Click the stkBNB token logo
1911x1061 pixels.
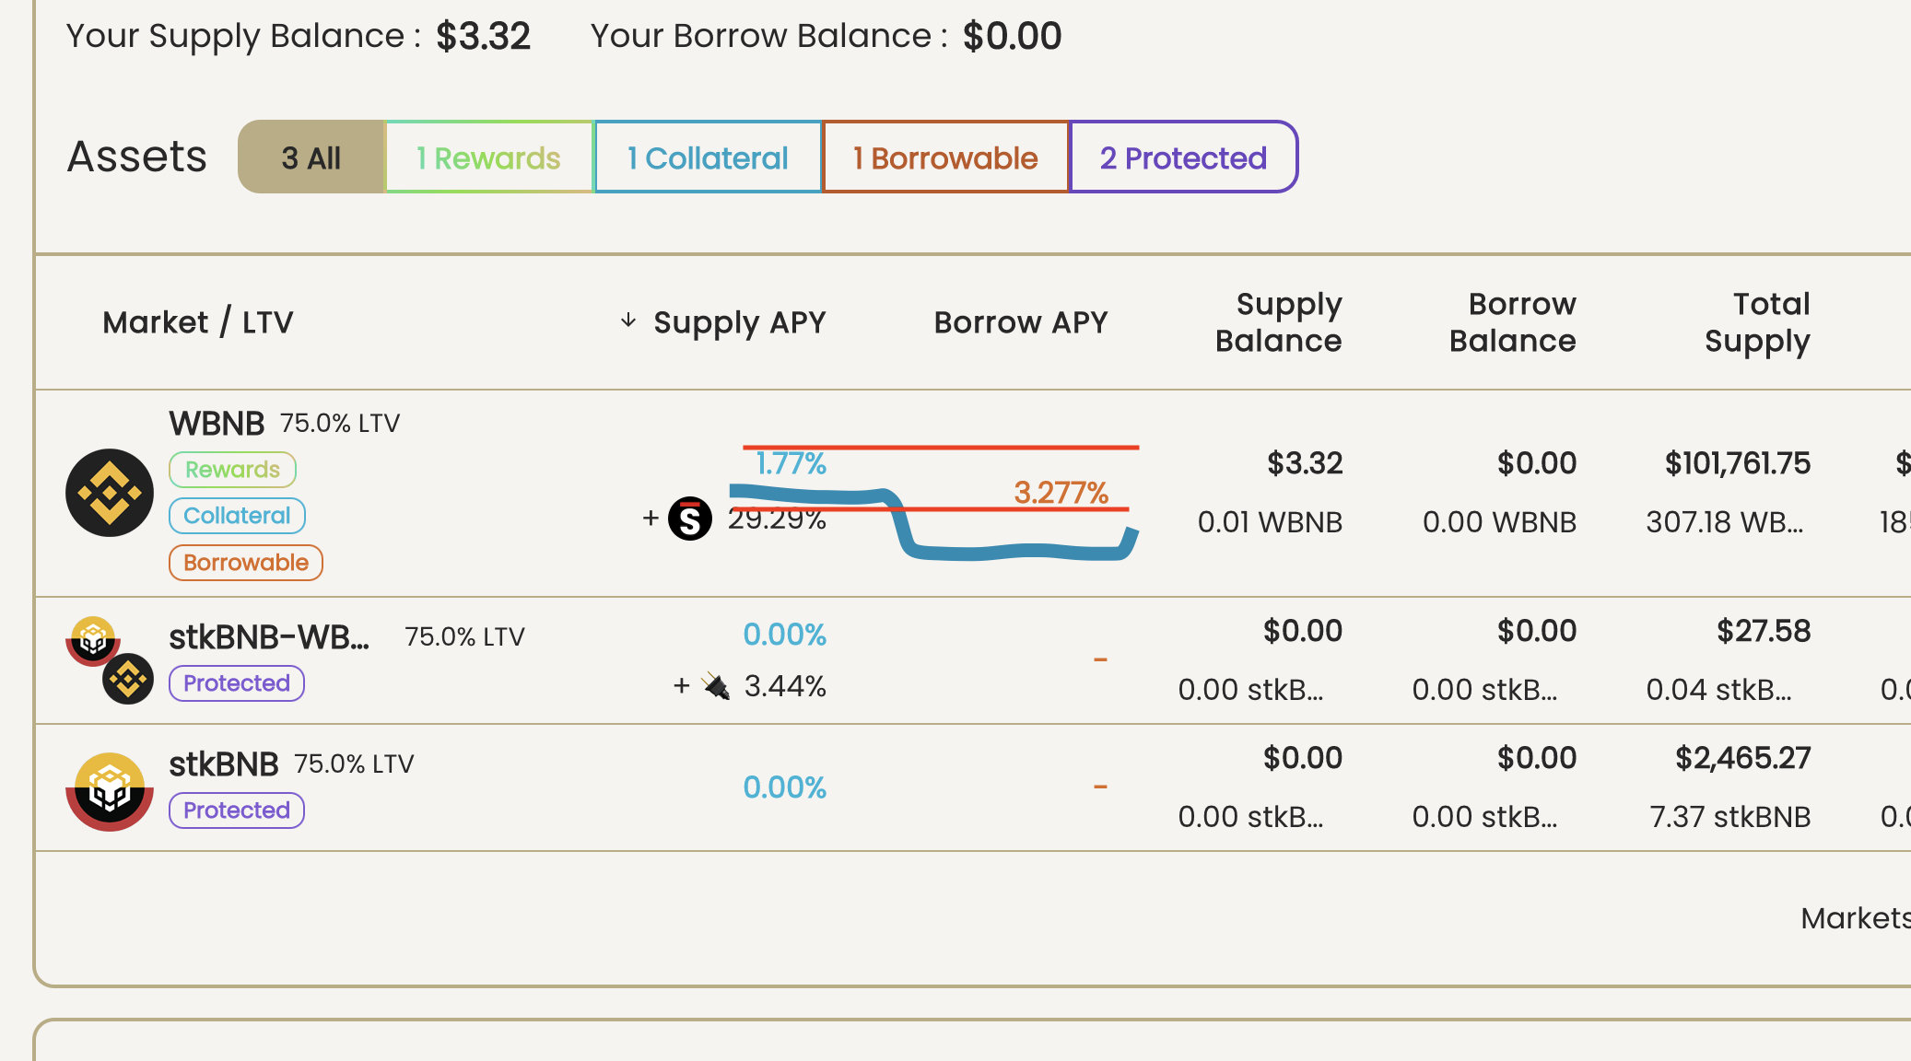[109, 787]
